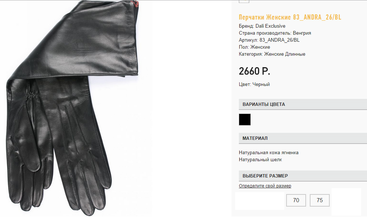The image size is (367, 221).
Task: Click the Dali Exclusive brand text
Action: [270, 26]
